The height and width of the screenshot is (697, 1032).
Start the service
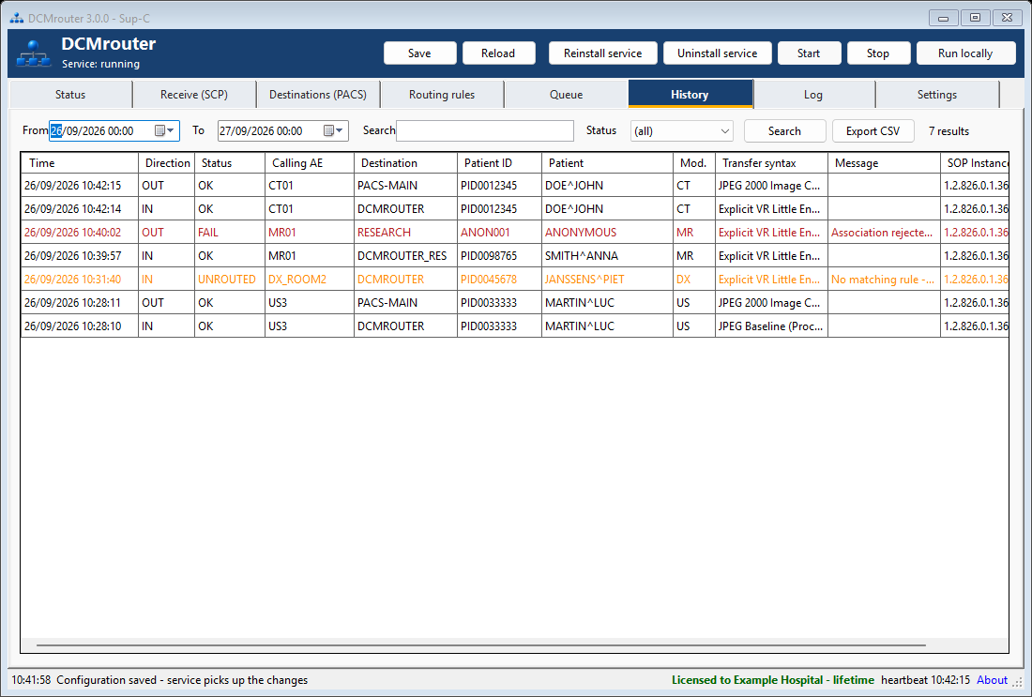click(x=809, y=53)
